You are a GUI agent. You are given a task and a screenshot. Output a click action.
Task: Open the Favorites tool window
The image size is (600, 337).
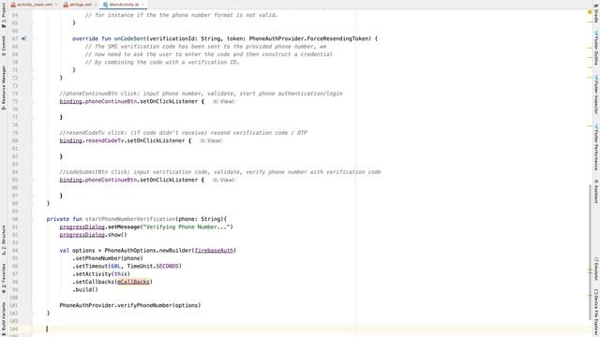pyautogui.click(x=4, y=278)
